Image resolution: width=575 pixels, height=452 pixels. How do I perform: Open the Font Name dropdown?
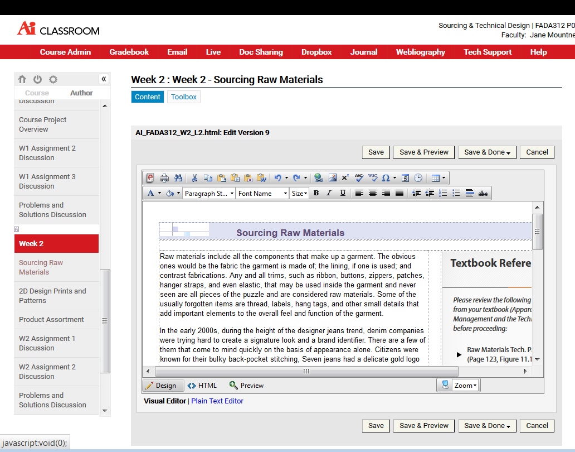262,193
